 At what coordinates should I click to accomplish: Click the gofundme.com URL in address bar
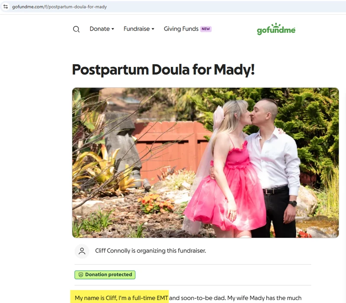(59, 6)
